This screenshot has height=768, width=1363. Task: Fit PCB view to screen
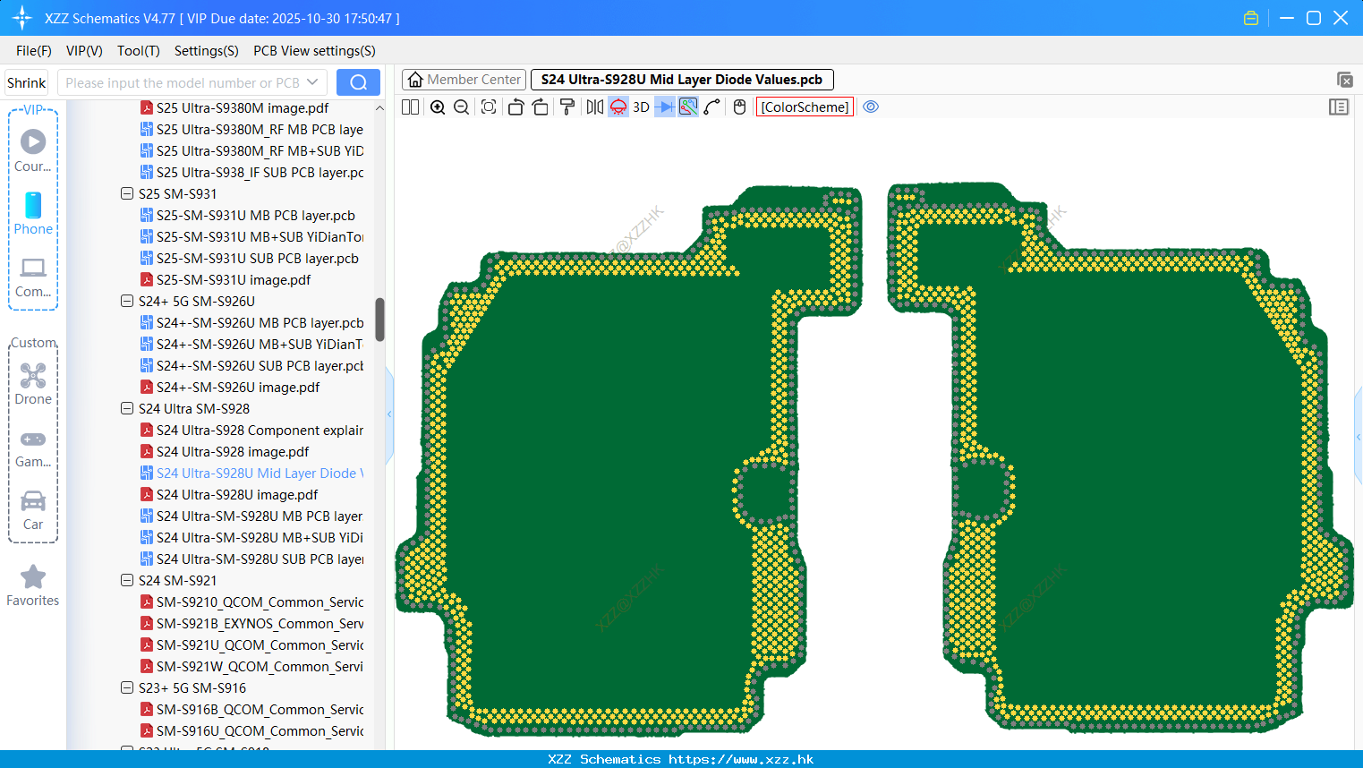coord(488,107)
